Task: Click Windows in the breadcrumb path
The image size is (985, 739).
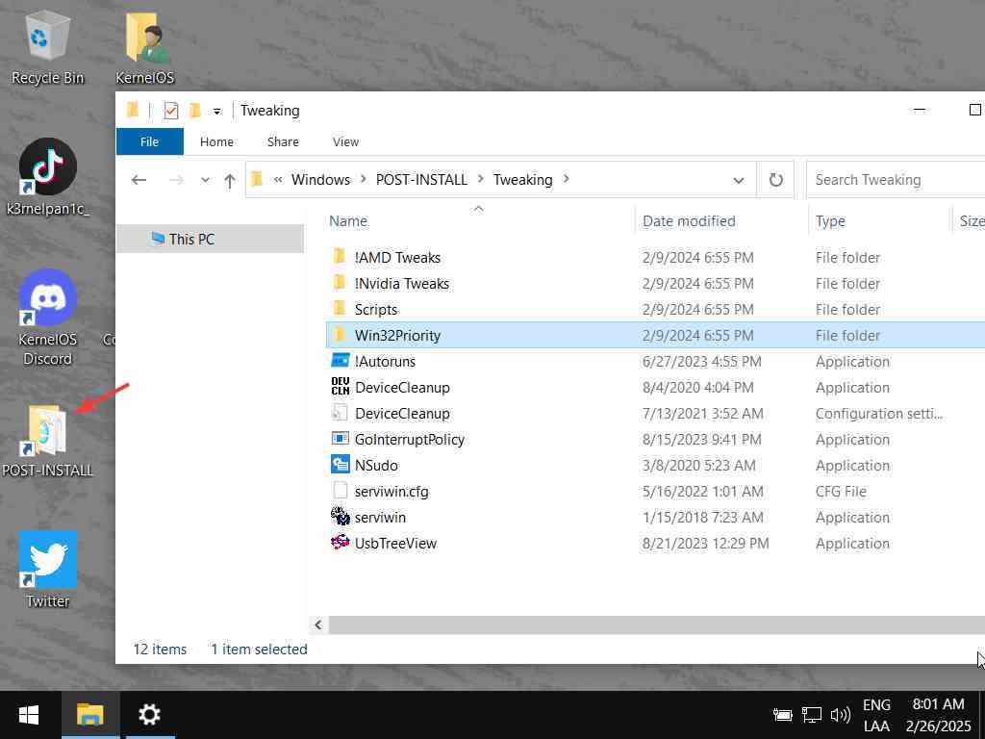Action: click(320, 180)
